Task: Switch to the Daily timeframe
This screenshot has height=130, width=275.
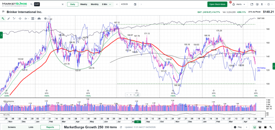Action: click(73, 4)
